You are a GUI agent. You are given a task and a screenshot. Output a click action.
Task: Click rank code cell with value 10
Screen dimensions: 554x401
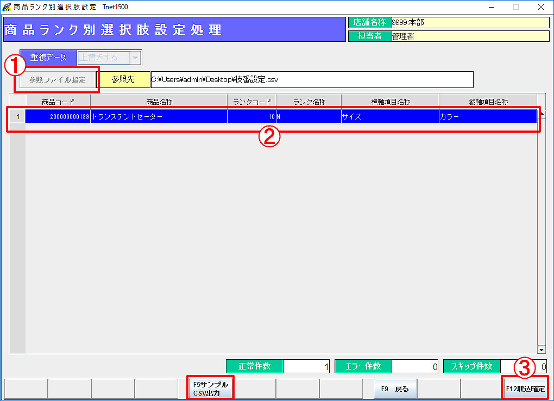(x=252, y=117)
